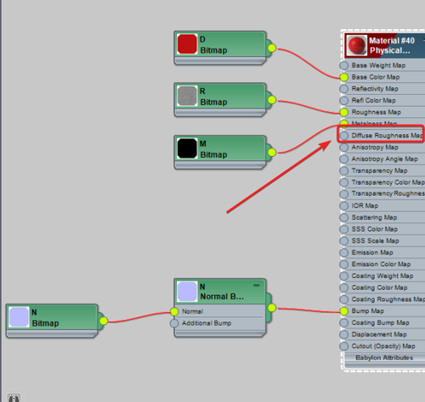Select the D Bitmap node title
This screenshot has height=402, width=425.
(x=213, y=45)
